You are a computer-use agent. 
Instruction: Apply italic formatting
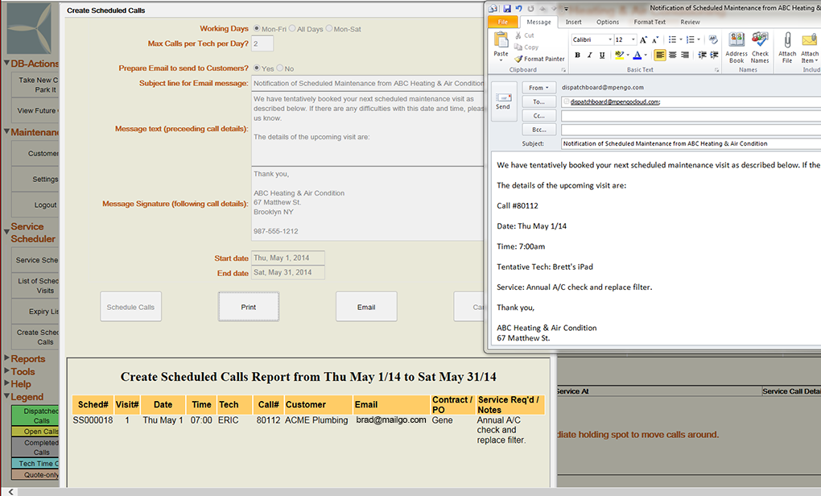pyautogui.click(x=590, y=56)
